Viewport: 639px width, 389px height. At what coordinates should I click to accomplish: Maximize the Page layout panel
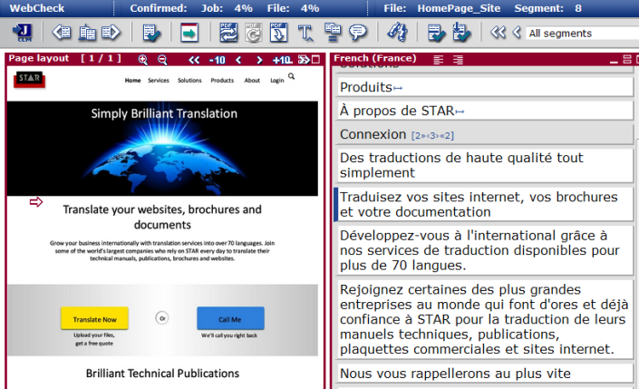click(x=315, y=60)
